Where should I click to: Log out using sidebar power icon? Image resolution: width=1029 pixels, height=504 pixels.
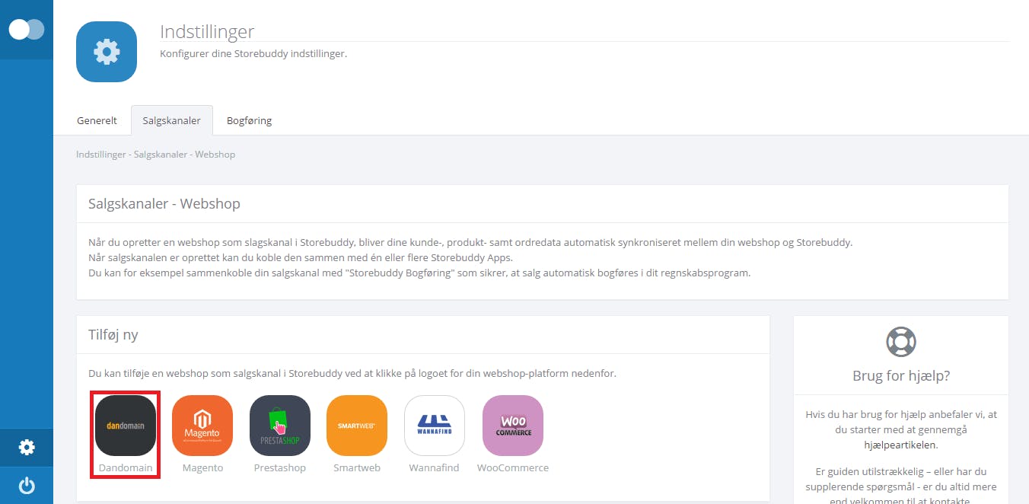pyautogui.click(x=27, y=486)
